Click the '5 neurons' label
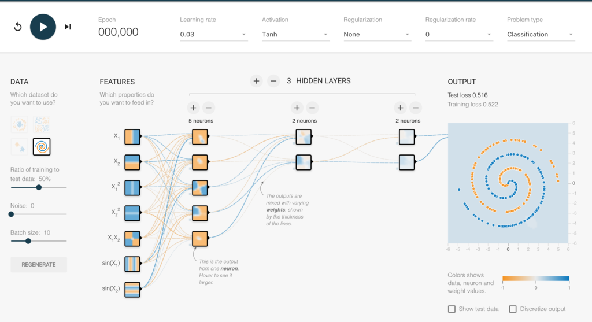The image size is (592, 322). click(201, 121)
